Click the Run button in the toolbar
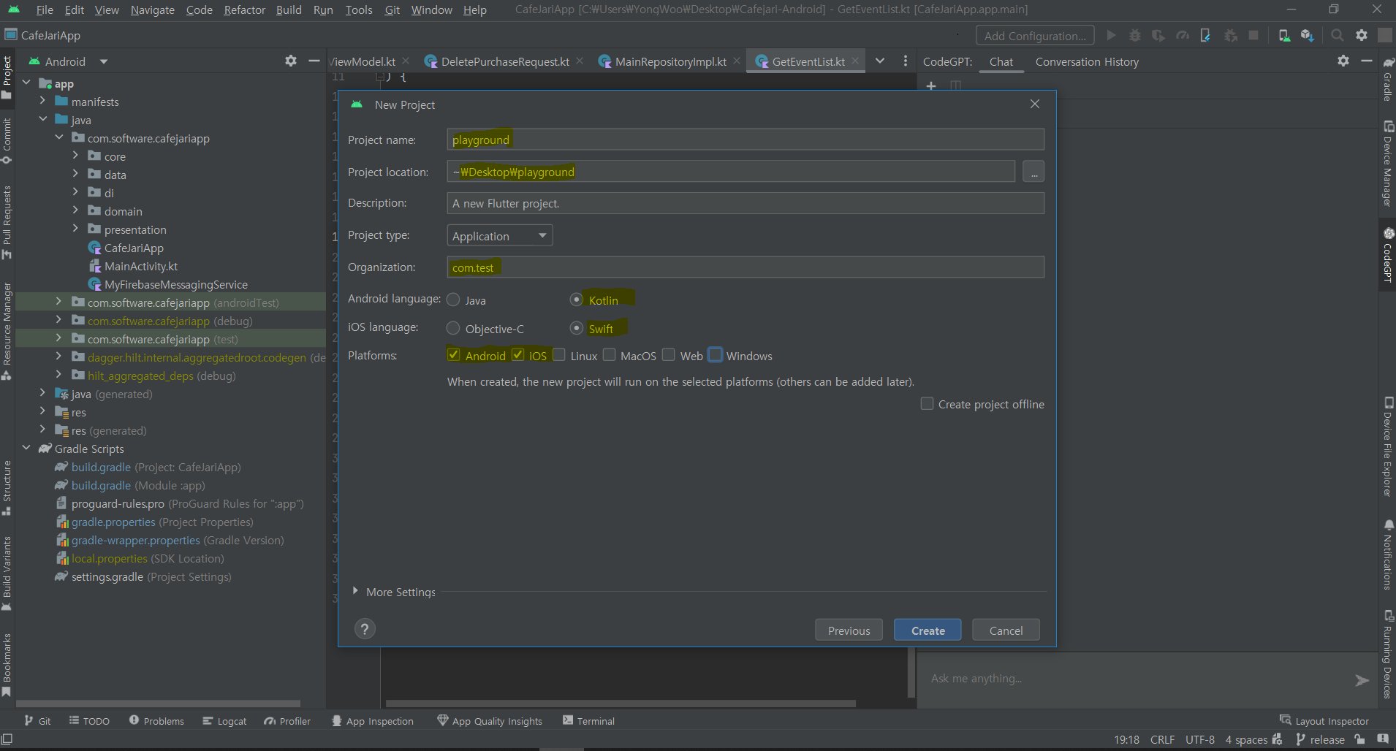 point(1112,35)
